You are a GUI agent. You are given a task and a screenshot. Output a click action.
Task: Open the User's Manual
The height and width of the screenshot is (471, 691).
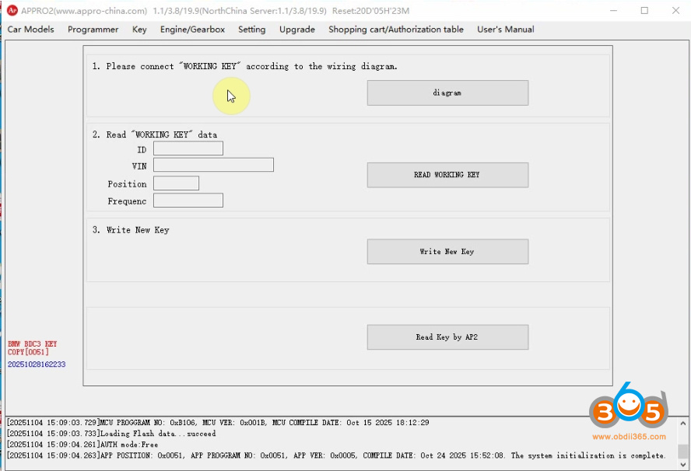pos(506,30)
